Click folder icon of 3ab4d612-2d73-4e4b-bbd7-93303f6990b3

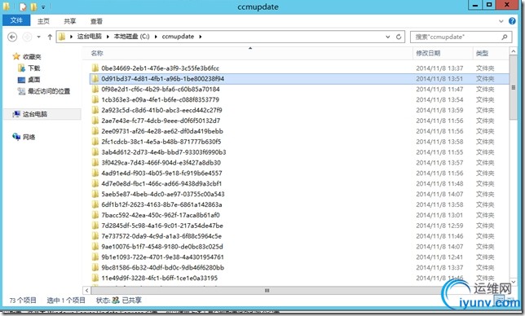click(95, 152)
